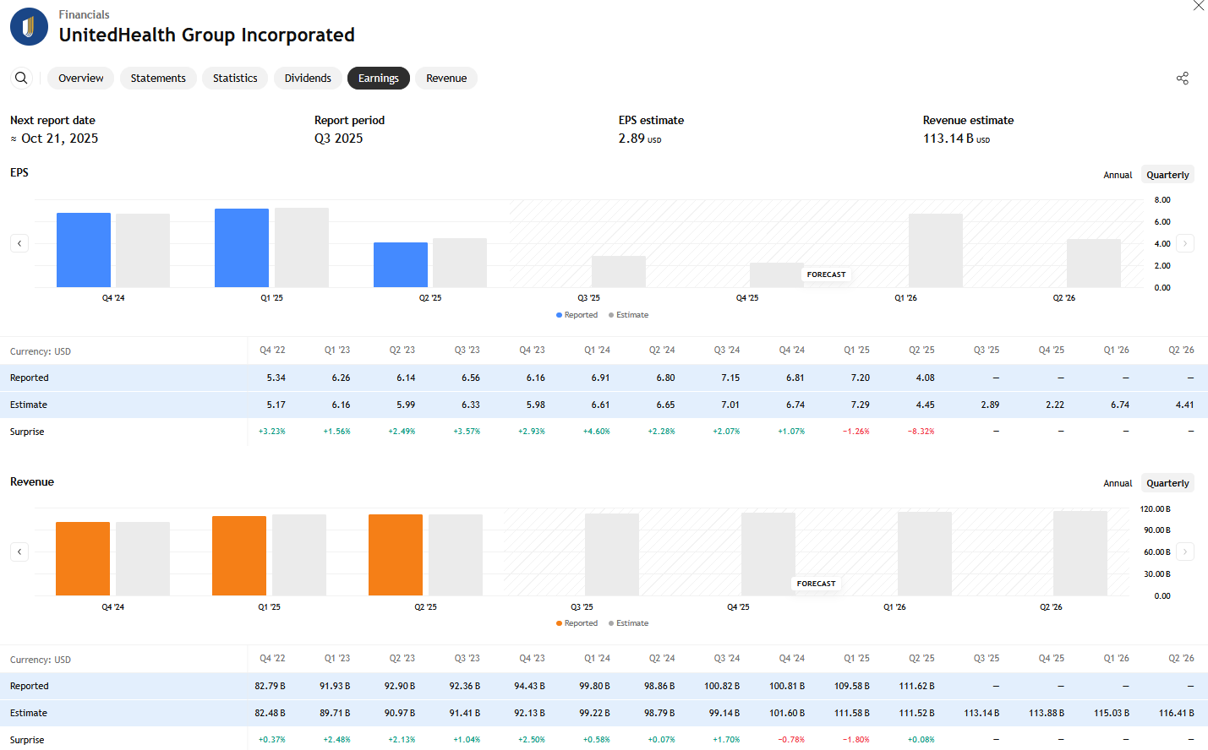The height and width of the screenshot is (750, 1208).
Task: Click the EPS estimate value 2.89 USD
Action: click(640, 139)
